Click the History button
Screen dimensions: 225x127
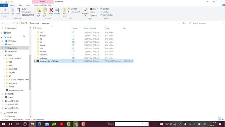pos(94,15)
